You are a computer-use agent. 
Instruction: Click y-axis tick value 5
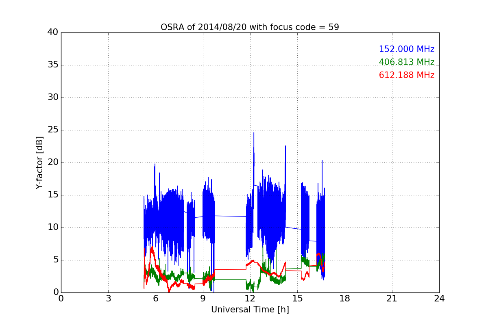click(56, 260)
